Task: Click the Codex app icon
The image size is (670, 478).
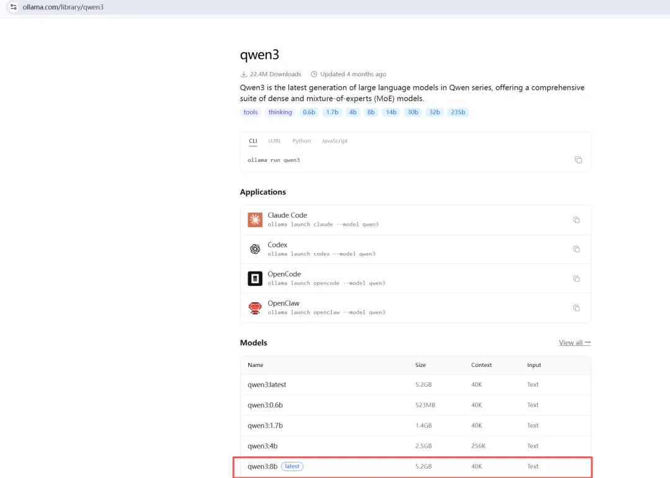Action: tap(255, 249)
